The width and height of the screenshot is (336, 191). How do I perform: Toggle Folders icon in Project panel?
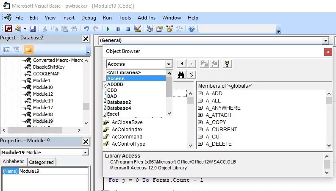28,50
